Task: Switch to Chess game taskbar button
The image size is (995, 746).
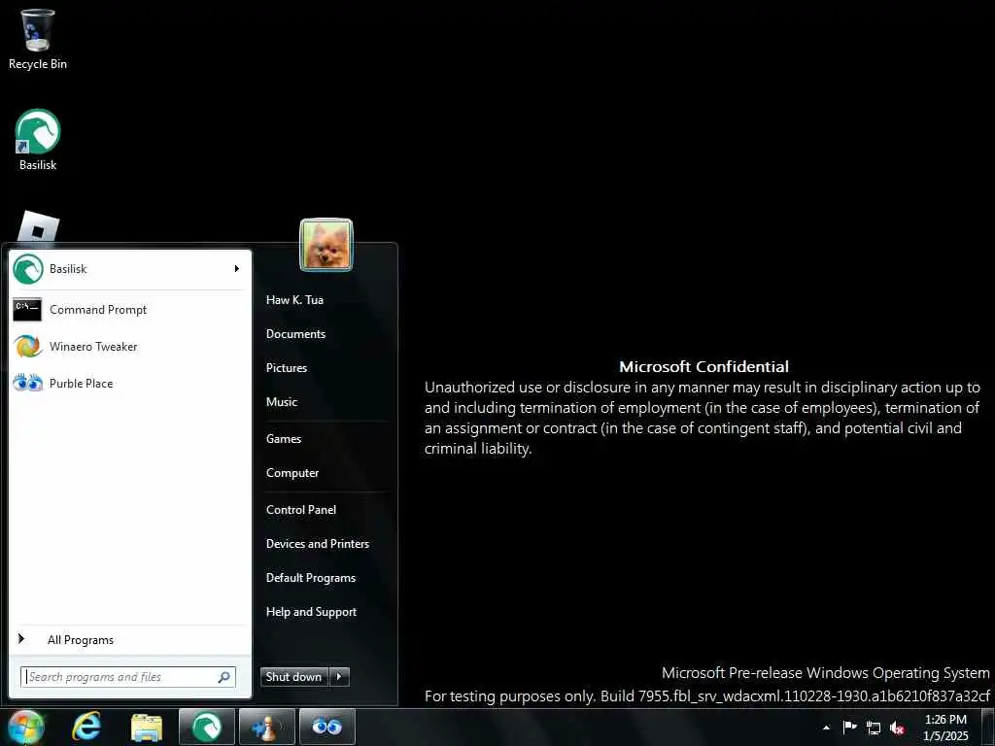Action: 266,727
